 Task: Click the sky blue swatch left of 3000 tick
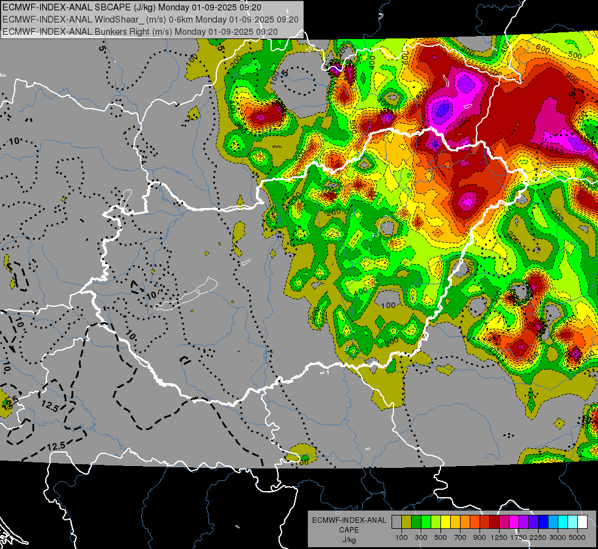click(x=553, y=522)
